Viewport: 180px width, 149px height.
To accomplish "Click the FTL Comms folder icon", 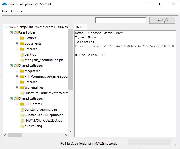I will pyautogui.click(x=22, y=104).
